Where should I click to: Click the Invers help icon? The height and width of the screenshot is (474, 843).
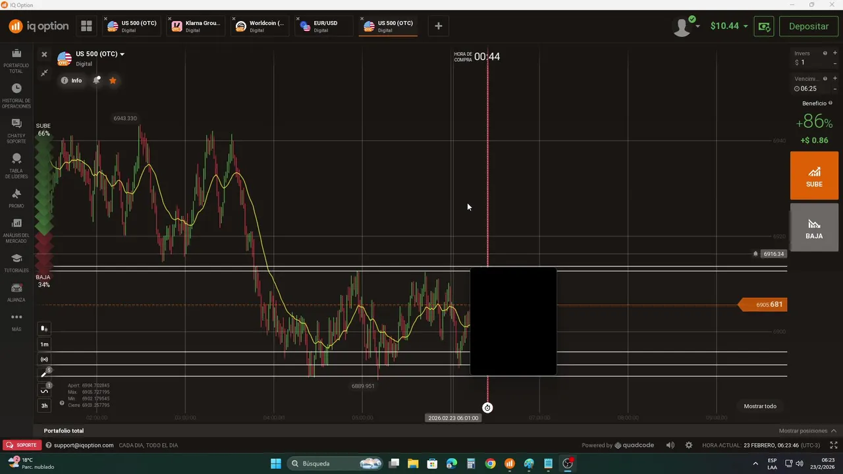tap(825, 53)
